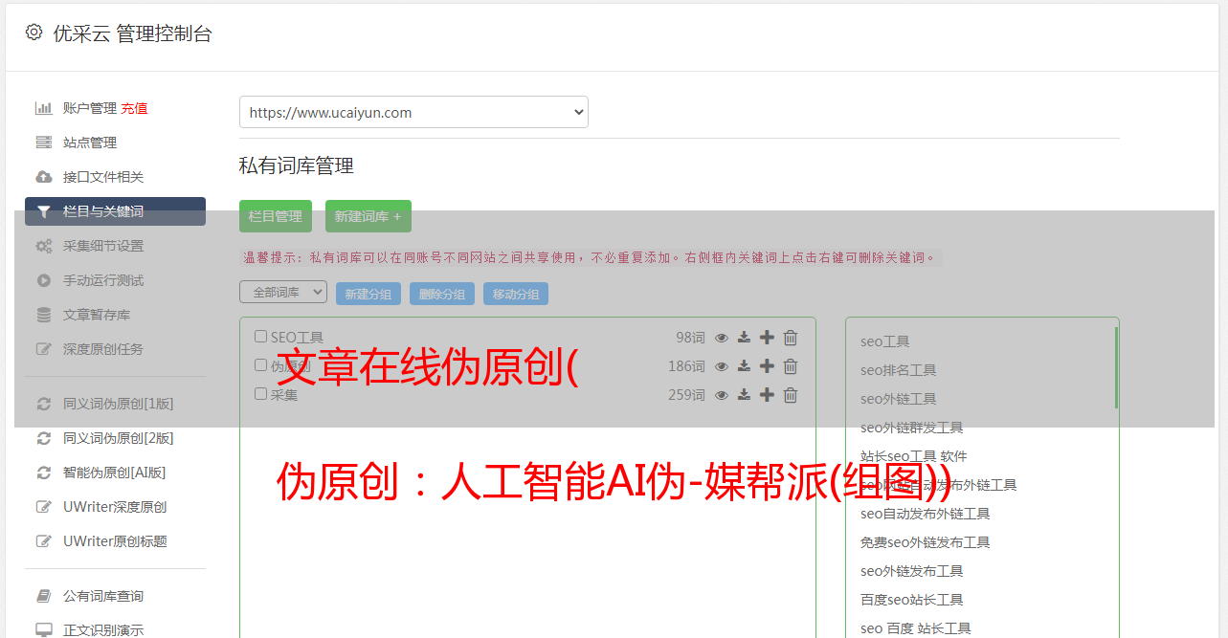The height and width of the screenshot is (638, 1228).
Task: Select keyword 免费seo外链发布工具
Action: (926, 542)
